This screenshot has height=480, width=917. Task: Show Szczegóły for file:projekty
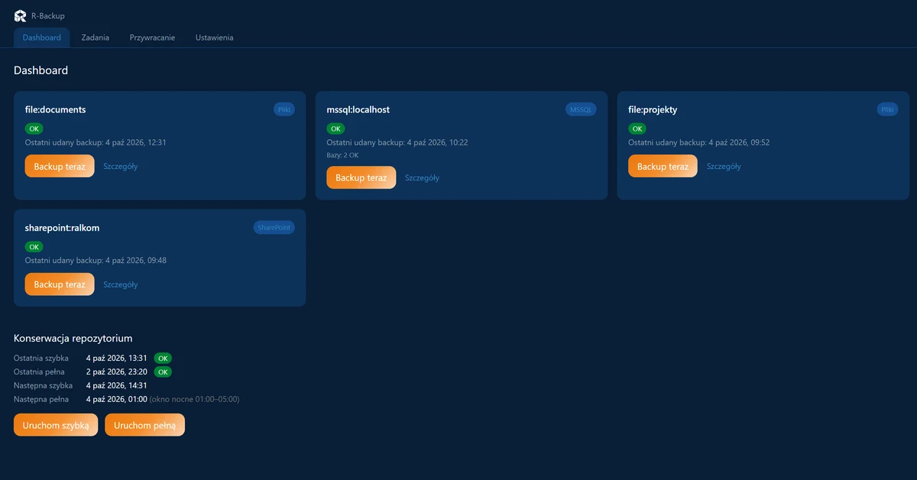coord(724,166)
